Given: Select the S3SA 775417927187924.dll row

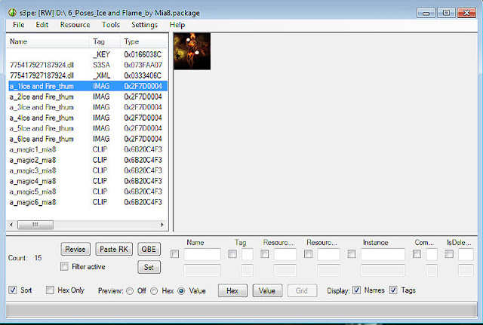Looking at the screenshot, I should [x=88, y=65].
